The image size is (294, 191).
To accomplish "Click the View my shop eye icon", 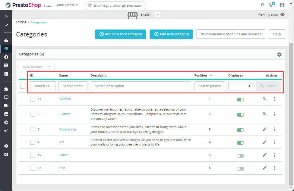I will [x=282, y=14].
